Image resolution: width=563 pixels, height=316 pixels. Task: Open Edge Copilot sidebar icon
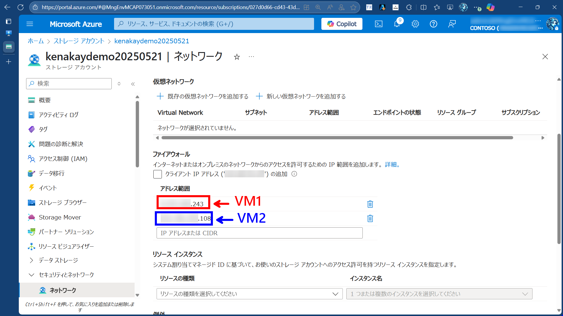[491, 7]
